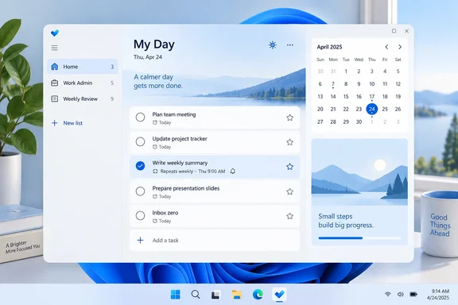
Task: Open the Prepare presentation slides task title
Action: 186,188
